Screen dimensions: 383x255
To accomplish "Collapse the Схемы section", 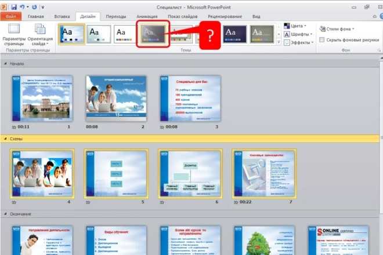I will point(6,139).
